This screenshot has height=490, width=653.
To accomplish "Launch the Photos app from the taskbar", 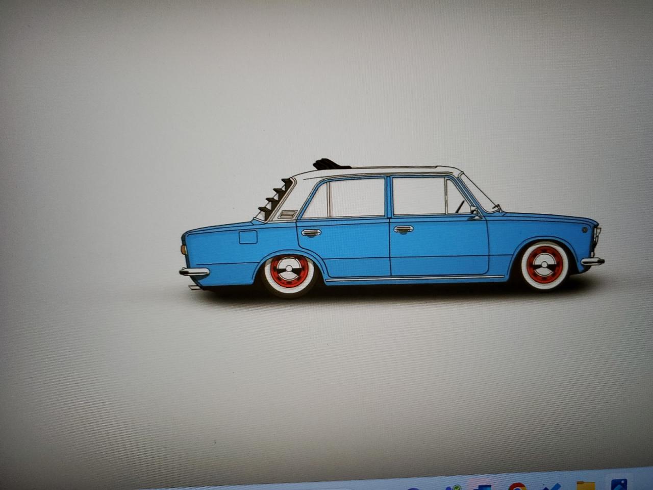I will [618, 485].
